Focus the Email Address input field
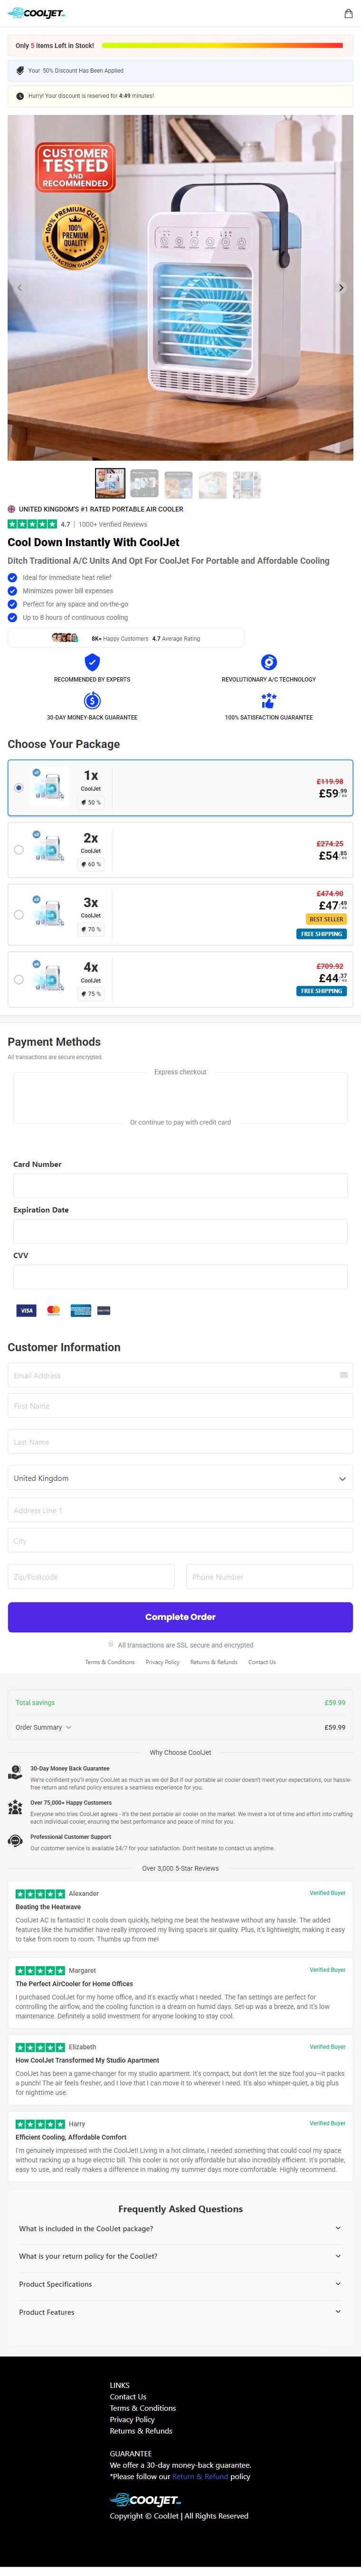 (x=180, y=1375)
